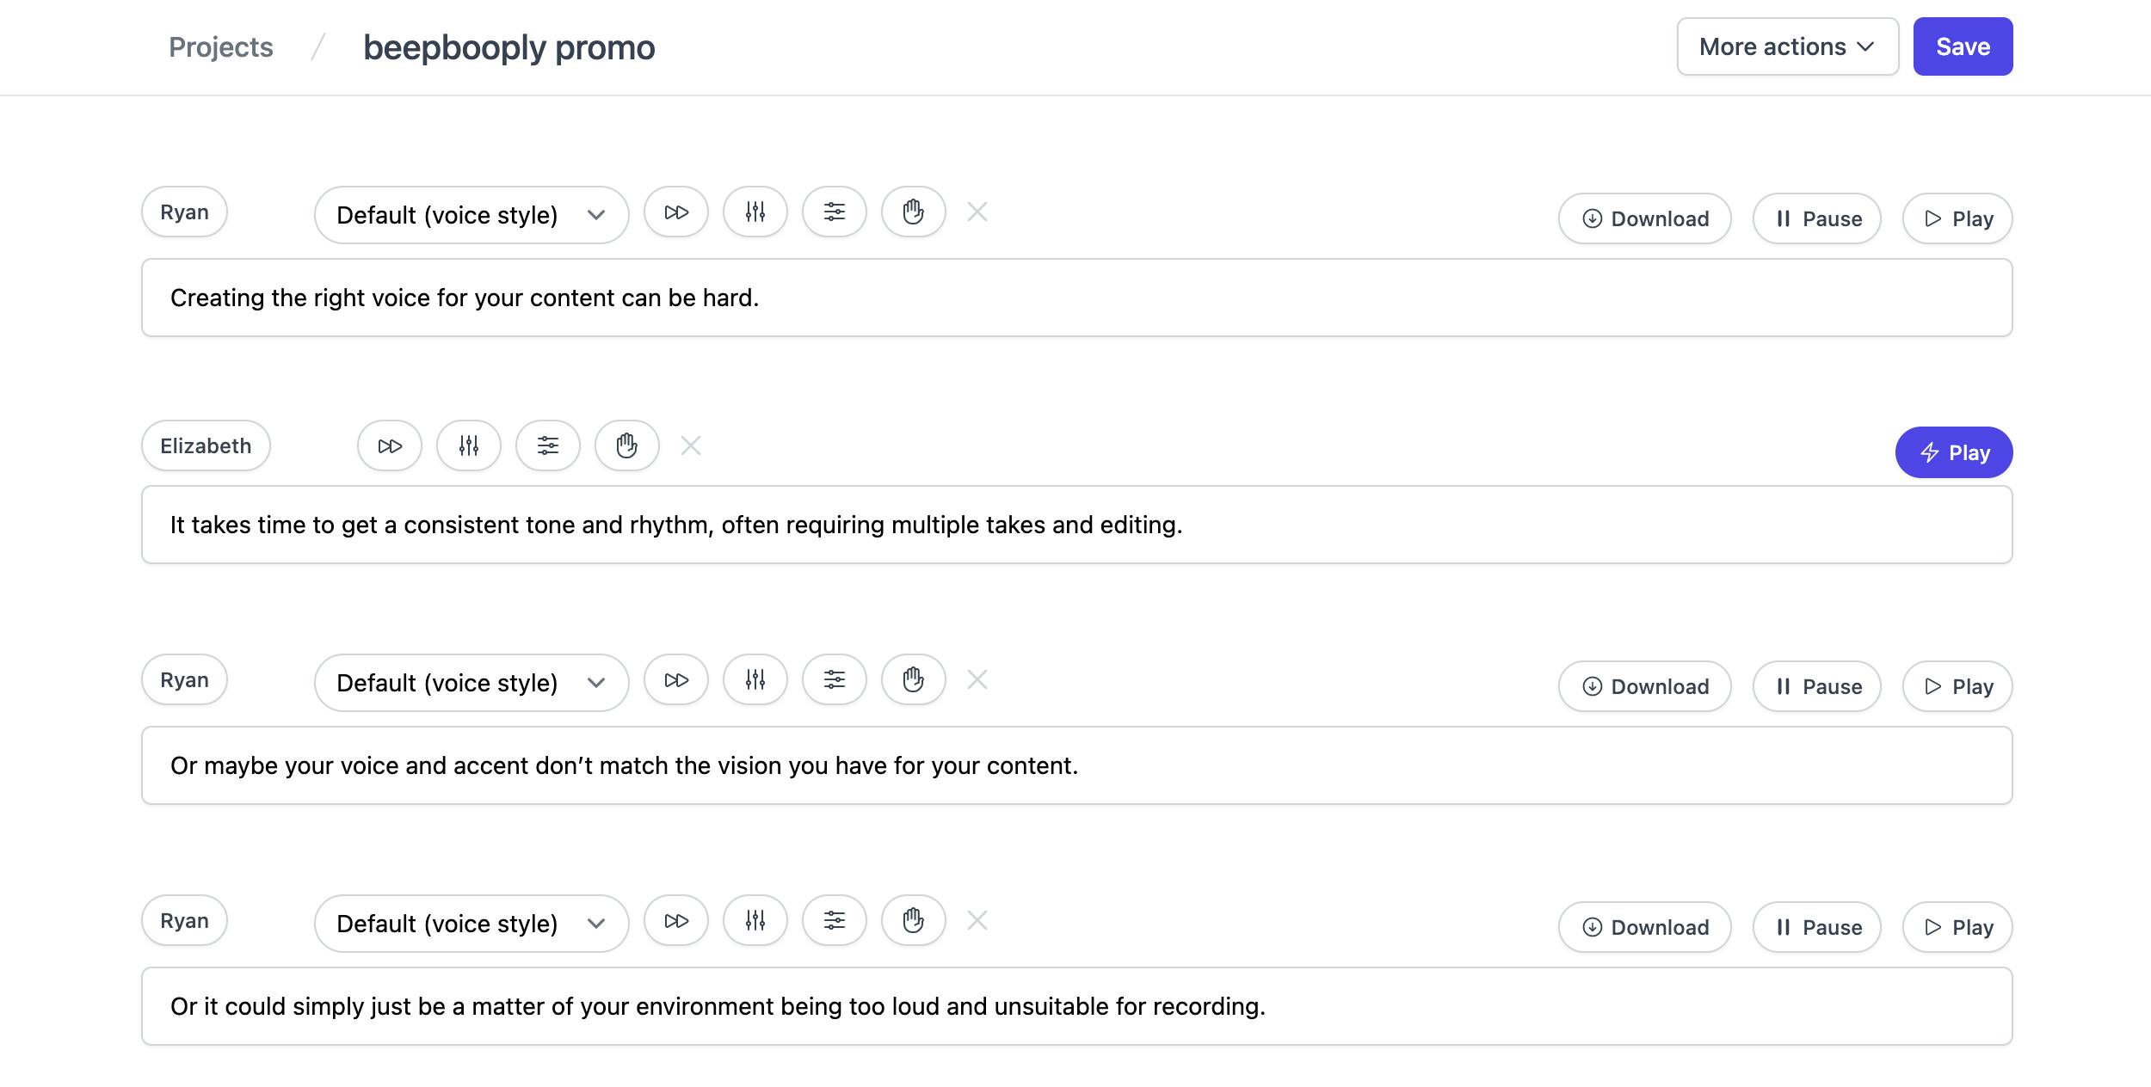Screen dimensions: 2151x1087
Task: Click the raised hand icon in last Ryan row
Action: 914,921
